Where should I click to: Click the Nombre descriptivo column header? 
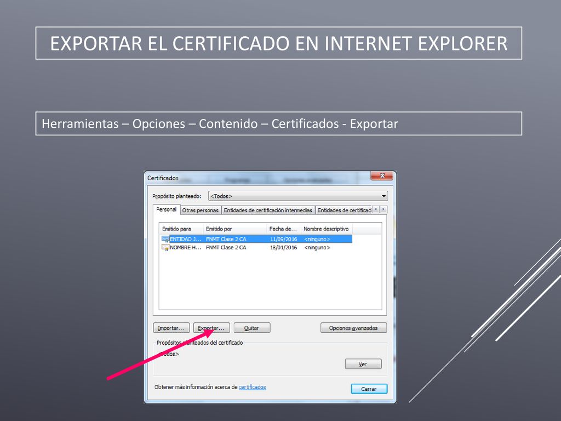click(327, 229)
